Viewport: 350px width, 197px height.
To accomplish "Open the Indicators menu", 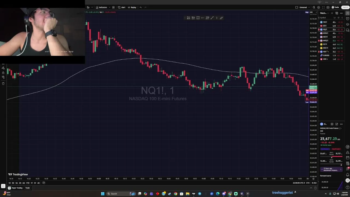I will (101, 7).
